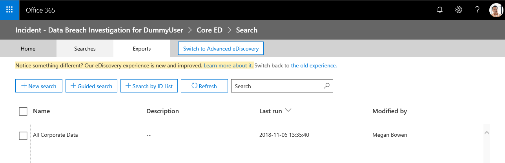
Task: Click the Core ED breadcrumb
Action: (209, 30)
